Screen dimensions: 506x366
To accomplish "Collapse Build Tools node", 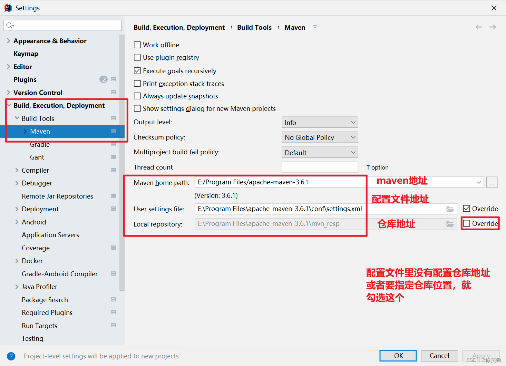I will point(17,118).
